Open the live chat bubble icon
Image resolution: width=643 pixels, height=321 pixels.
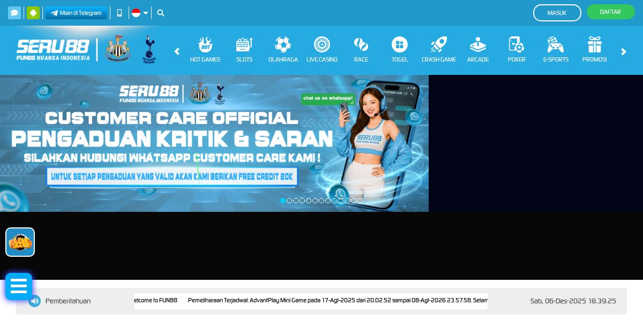point(14,13)
